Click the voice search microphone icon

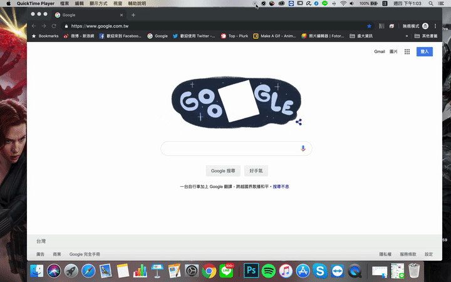coord(303,149)
